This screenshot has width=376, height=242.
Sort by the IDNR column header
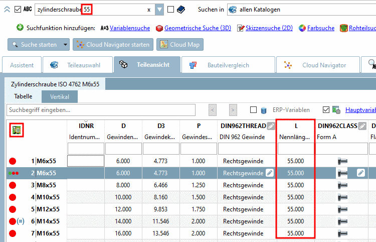pos(86,126)
